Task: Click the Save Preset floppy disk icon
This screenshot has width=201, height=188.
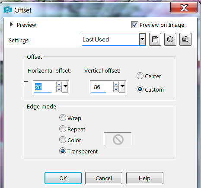Action: (155, 39)
